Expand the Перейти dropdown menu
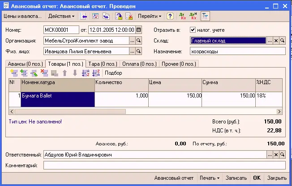This screenshot has height=186, width=292. coord(150,16)
